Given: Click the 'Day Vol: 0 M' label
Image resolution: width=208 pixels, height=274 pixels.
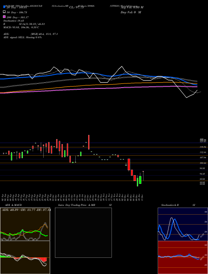Looking at the screenshot, I should (x=131, y=12).
